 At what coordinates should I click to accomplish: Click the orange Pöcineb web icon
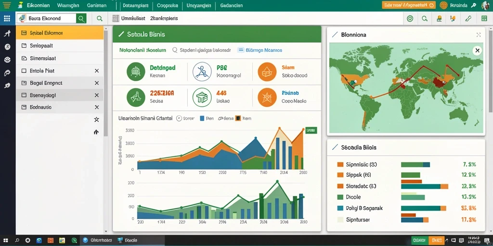[x=267, y=97]
